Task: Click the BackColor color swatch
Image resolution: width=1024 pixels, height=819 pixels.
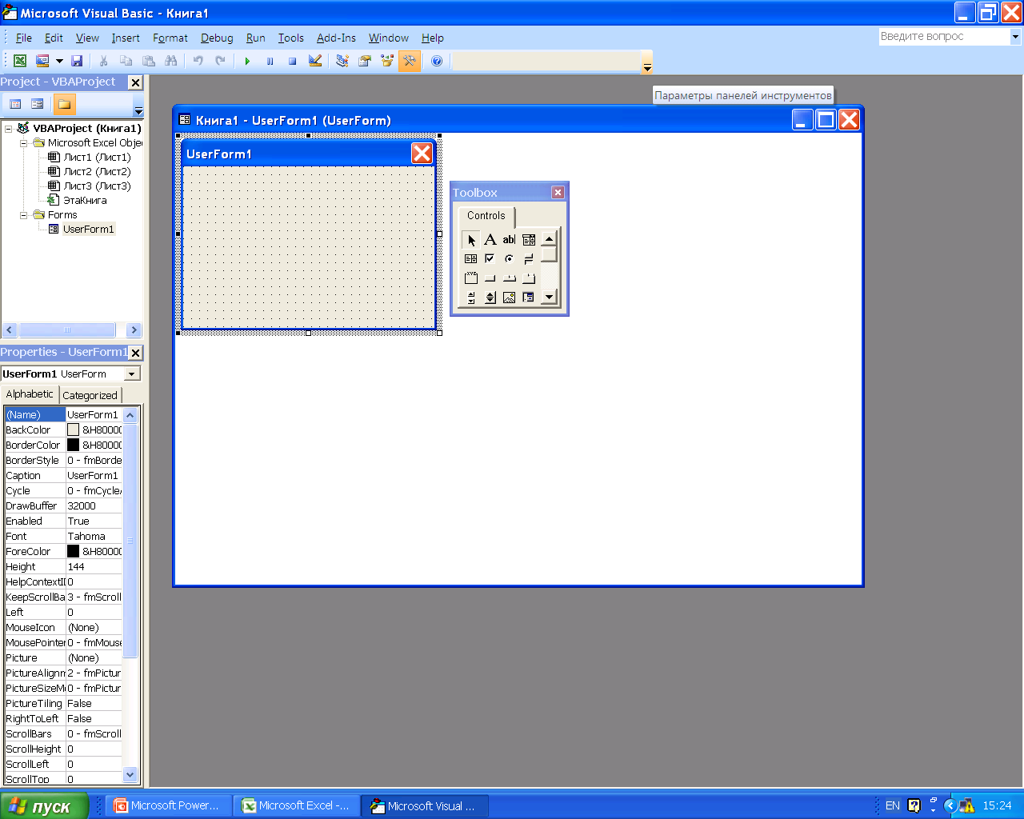Action: [74, 429]
